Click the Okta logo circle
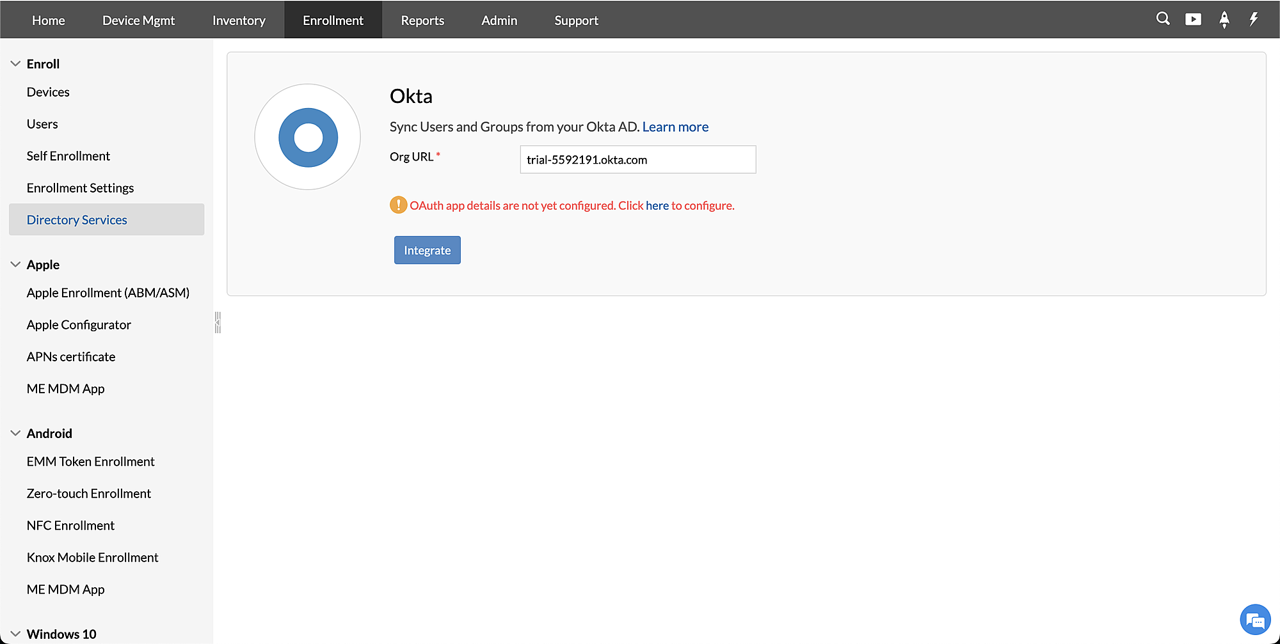Viewport: 1280px width, 644px height. (308, 137)
